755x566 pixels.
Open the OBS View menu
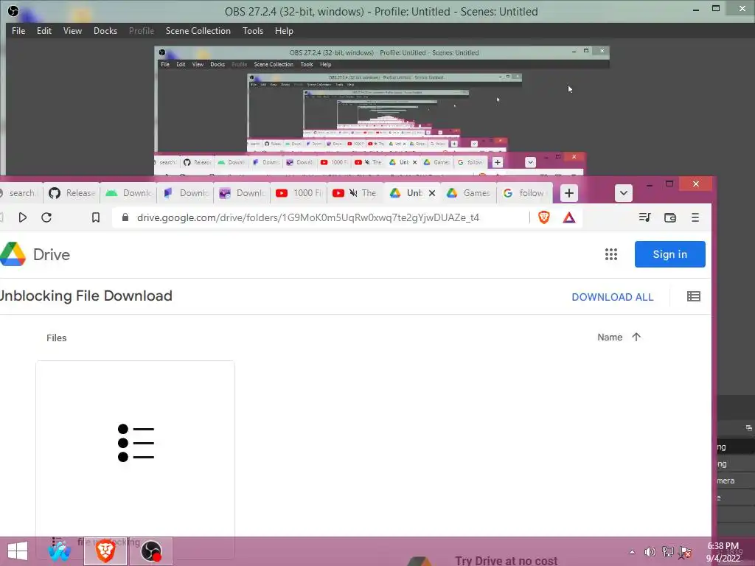72,31
